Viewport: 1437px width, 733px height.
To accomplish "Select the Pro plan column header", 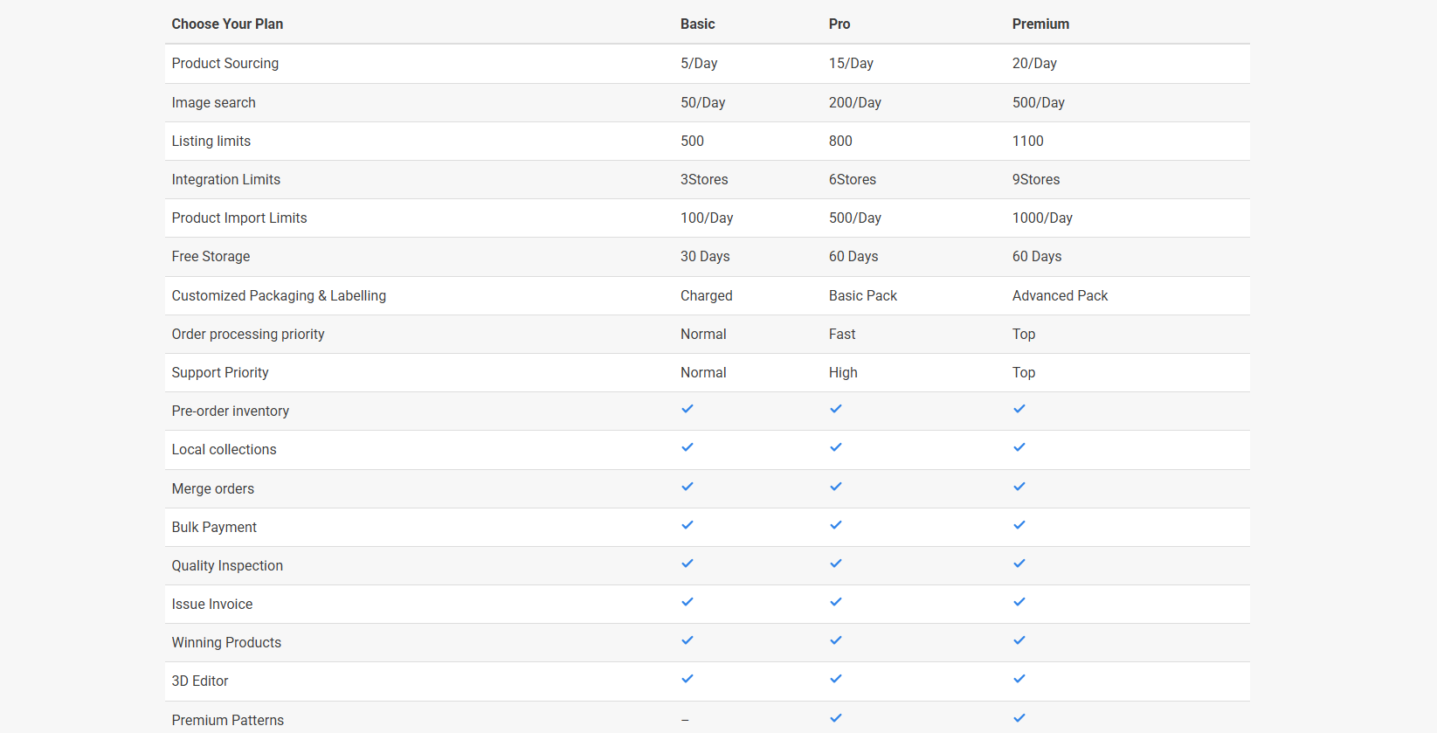I will (x=839, y=24).
